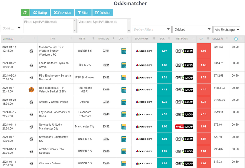Click soccer ball icon in Arsenal row

31,102
